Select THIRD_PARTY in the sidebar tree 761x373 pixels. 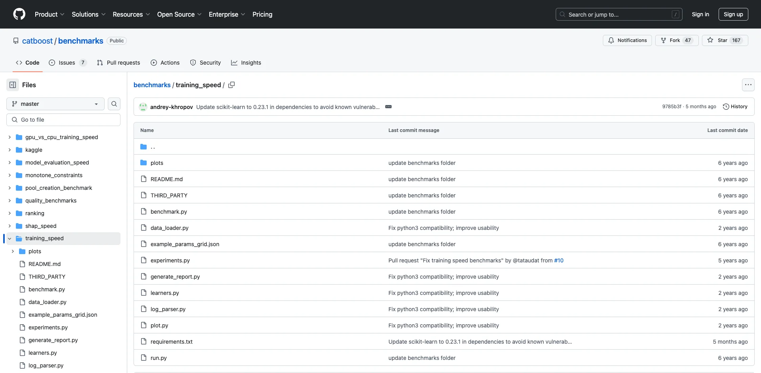click(x=47, y=277)
